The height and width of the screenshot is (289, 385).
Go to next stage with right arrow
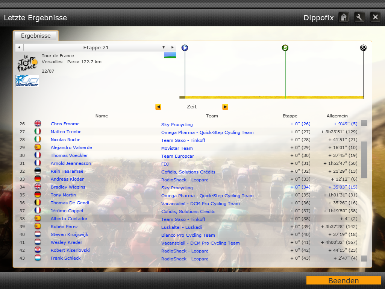coord(172,47)
